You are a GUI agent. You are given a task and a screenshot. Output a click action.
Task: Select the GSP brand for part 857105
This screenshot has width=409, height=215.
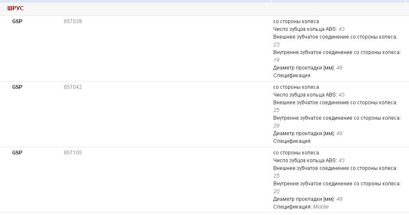pos(17,153)
